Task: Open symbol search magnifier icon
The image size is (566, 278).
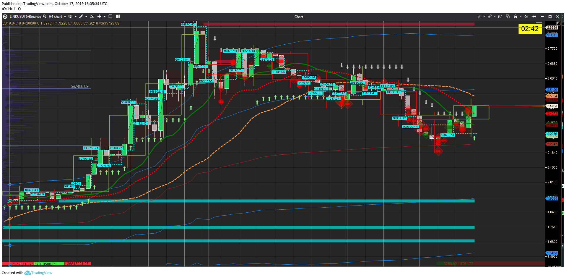Action: click(x=45, y=17)
